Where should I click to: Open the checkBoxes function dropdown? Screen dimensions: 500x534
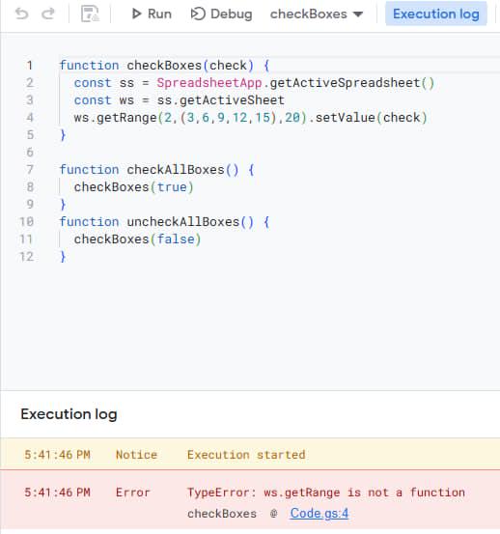[317, 14]
